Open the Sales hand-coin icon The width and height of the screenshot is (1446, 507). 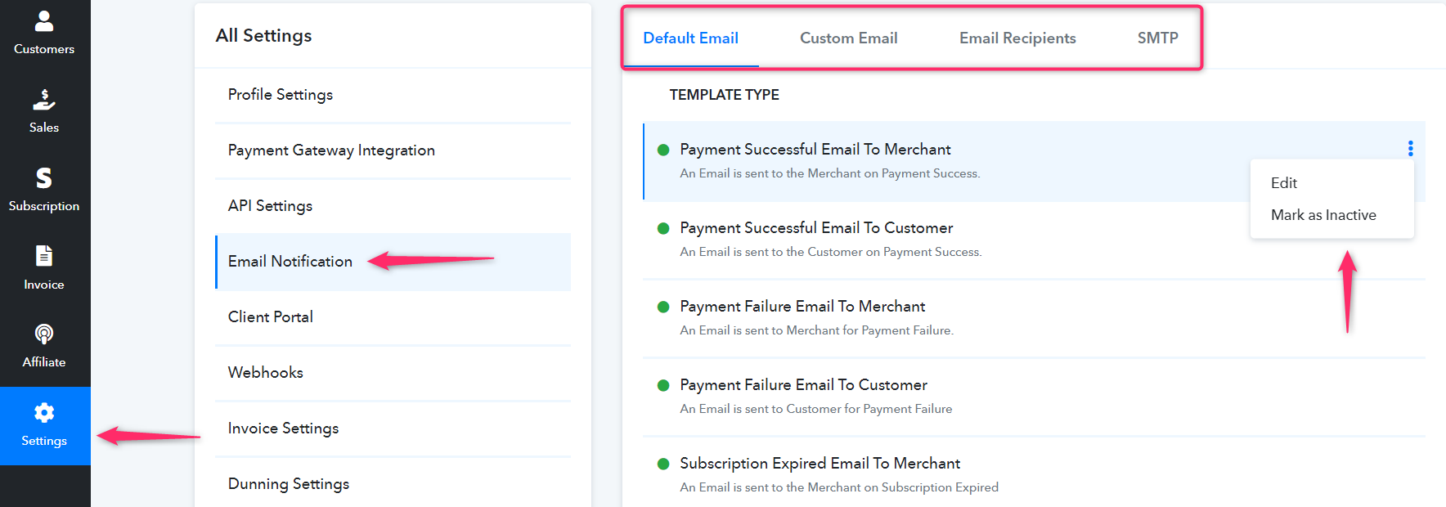coord(44,100)
